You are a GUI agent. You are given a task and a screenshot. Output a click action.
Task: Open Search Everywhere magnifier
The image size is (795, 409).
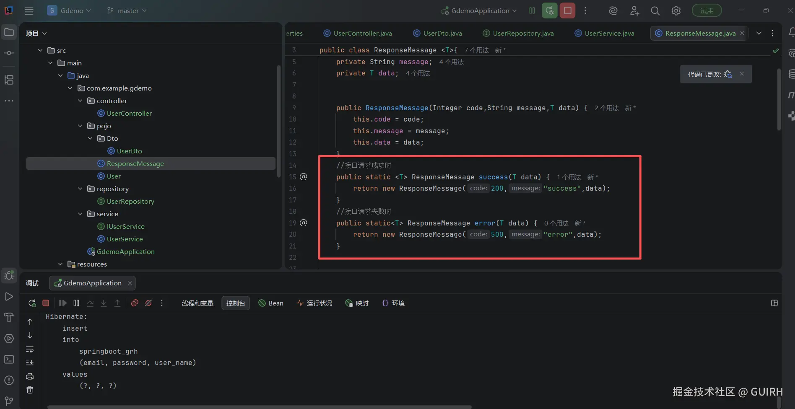tap(655, 10)
